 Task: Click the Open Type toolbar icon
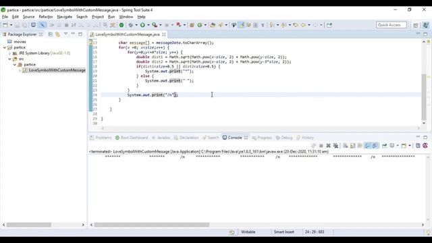[213, 25]
